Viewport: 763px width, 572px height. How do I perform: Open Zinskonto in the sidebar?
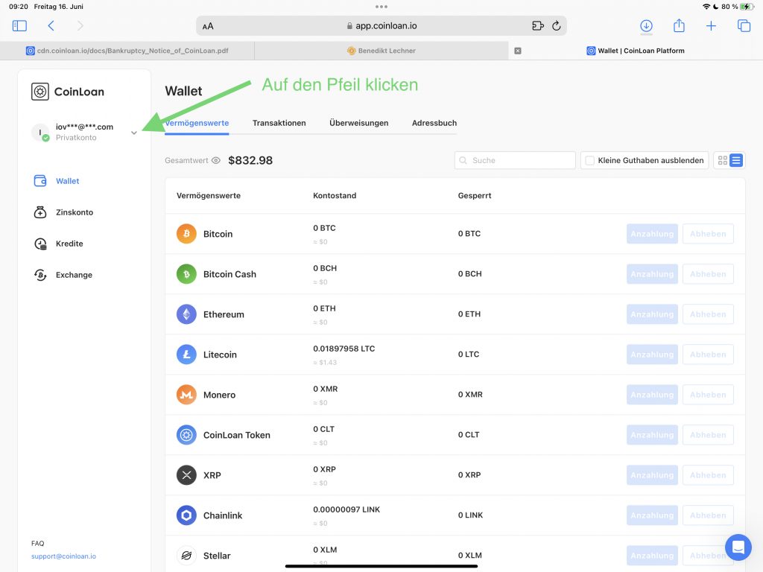click(63, 212)
